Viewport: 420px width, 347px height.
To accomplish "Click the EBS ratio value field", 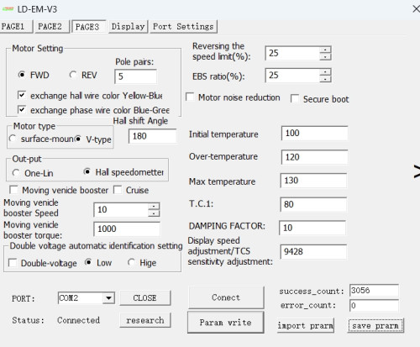I will click(x=292, y=76).
